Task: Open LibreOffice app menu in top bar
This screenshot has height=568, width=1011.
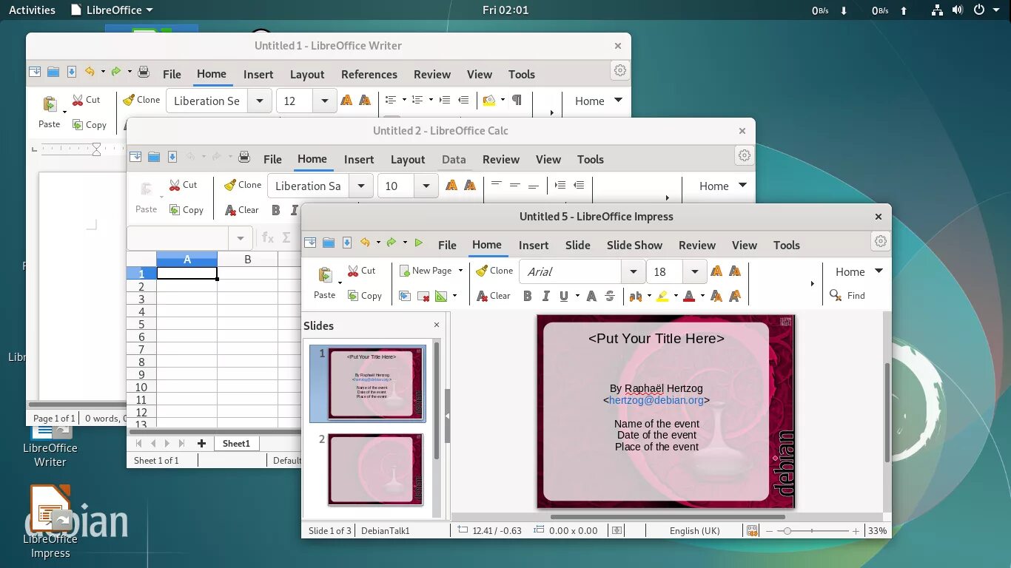Action: pos(112,10)
